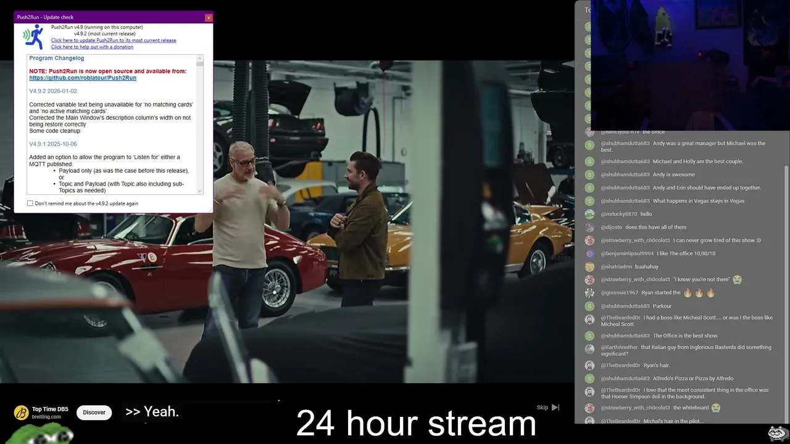Click avatar next to the 'Parkour' message
Viewport: 790px width, 444px height.
pyautogui.click(x=589, y=306)
